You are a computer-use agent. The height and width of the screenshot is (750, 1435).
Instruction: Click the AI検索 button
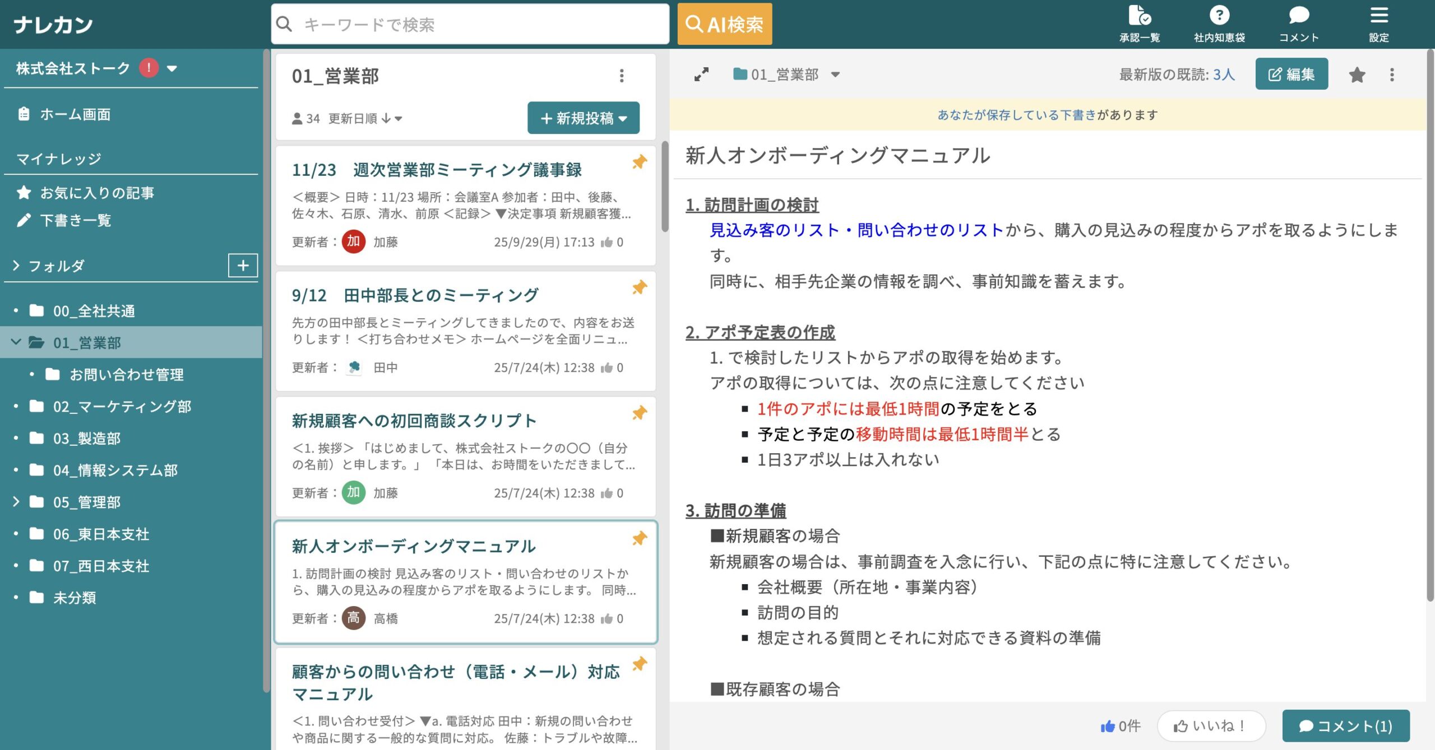[x=724, y=24]
